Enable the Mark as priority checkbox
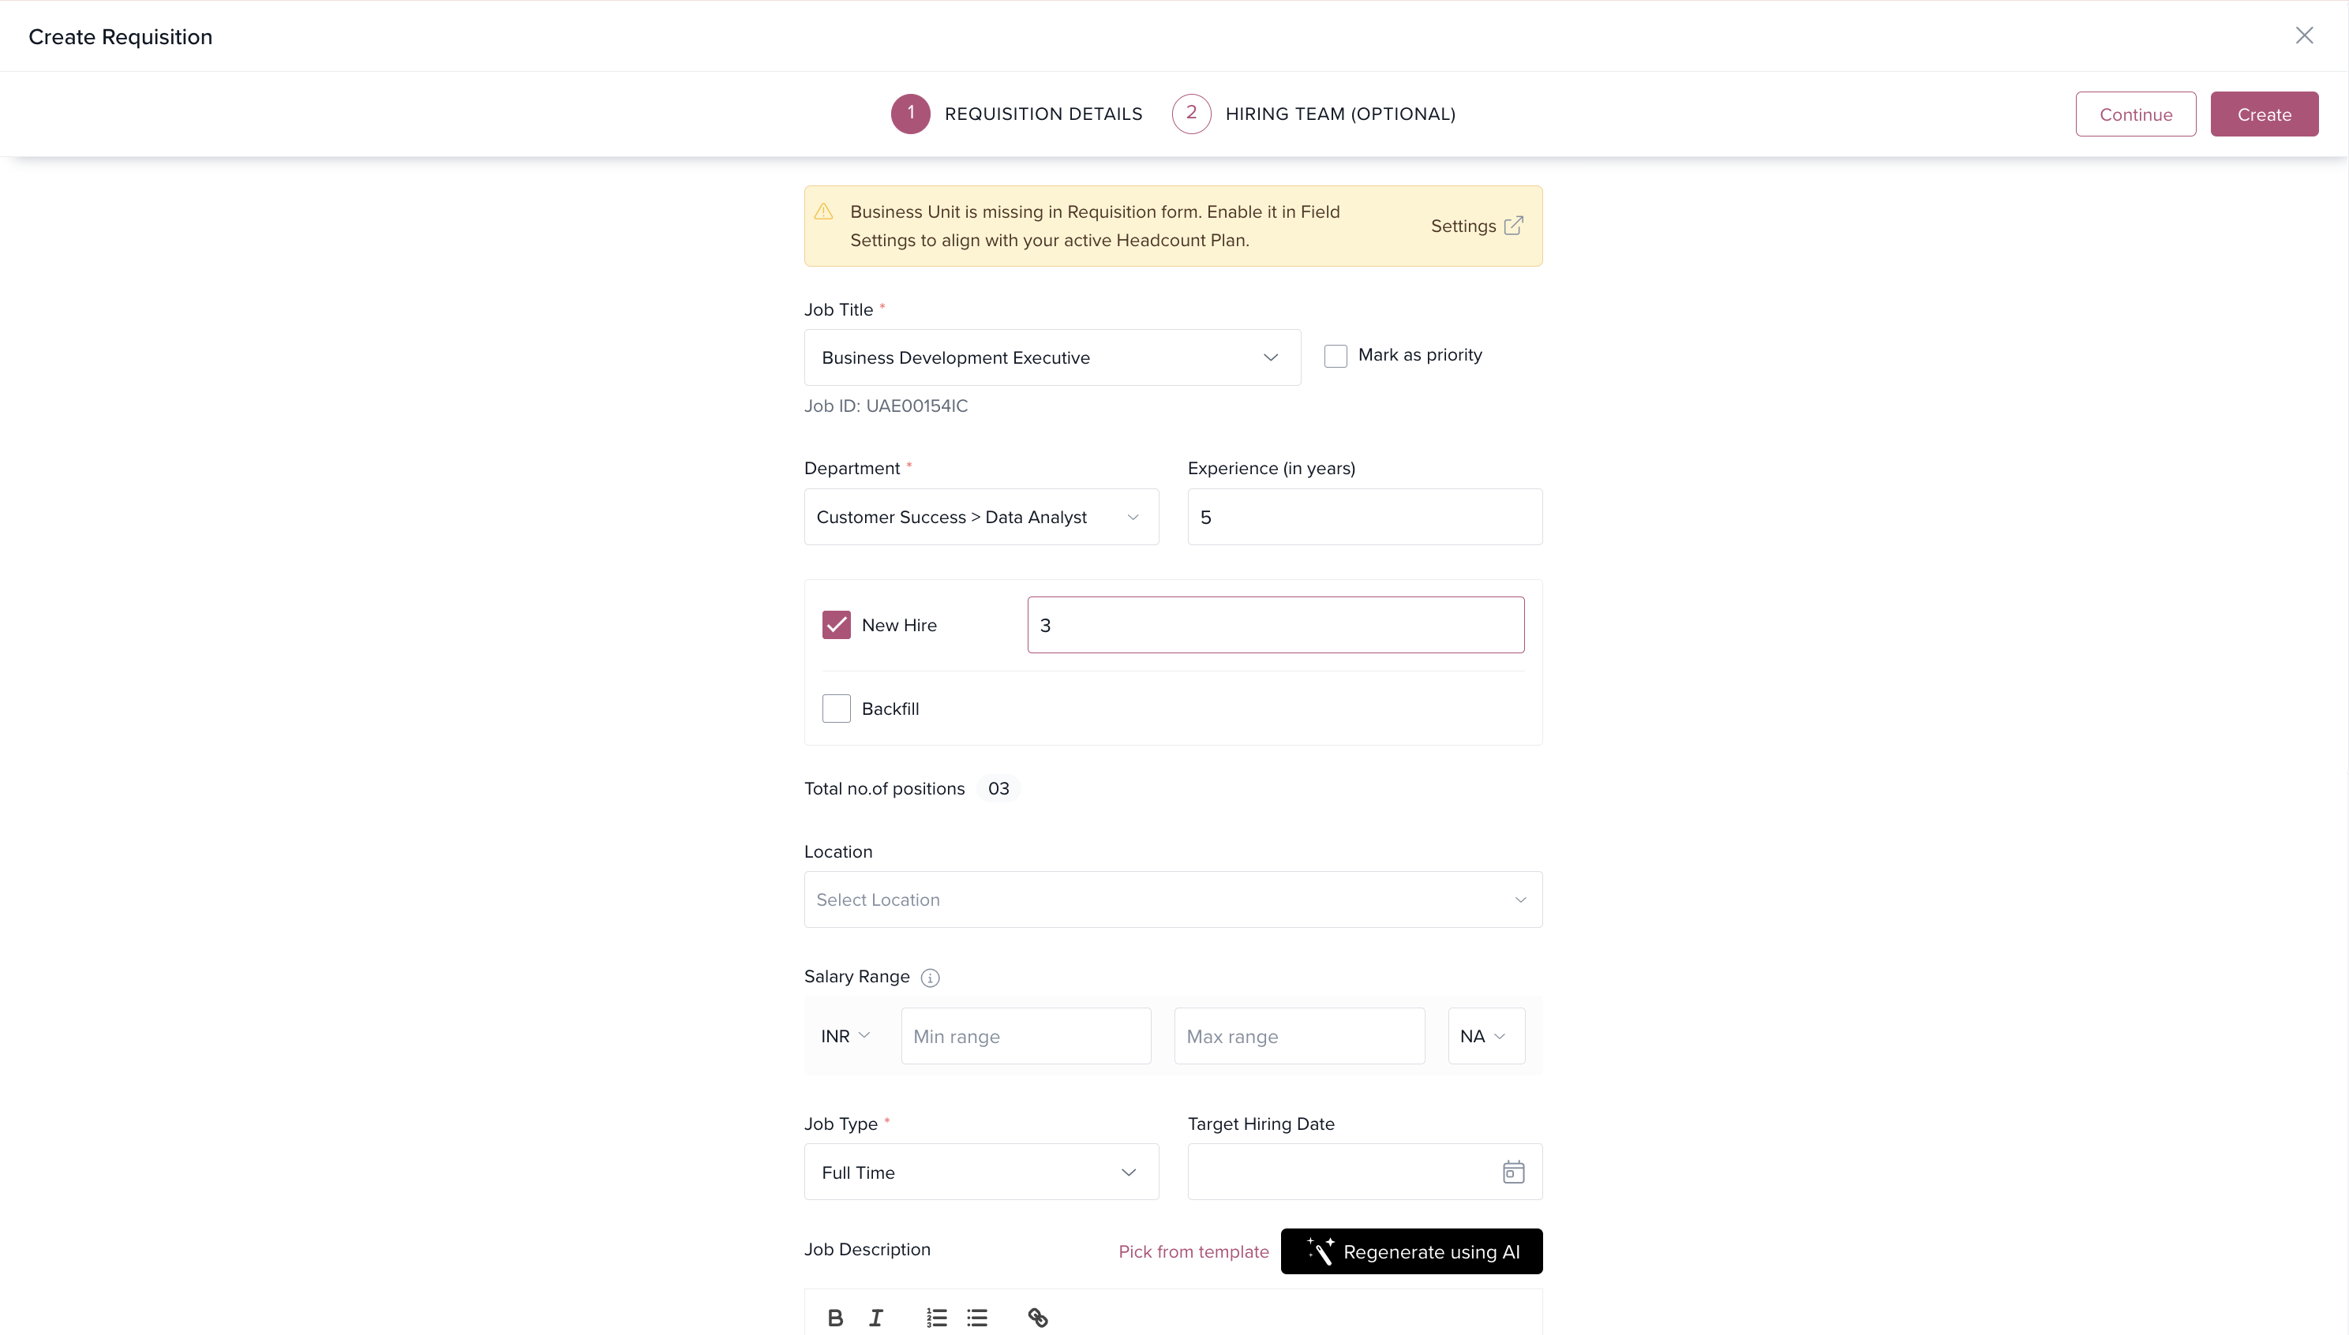2349x1335 pixels. point(1336,356)
